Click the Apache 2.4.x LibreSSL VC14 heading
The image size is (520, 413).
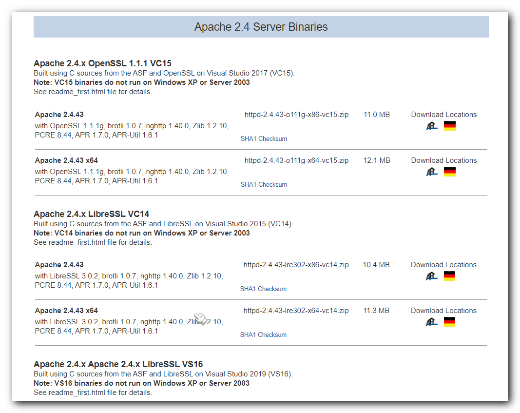click(91, 214)
